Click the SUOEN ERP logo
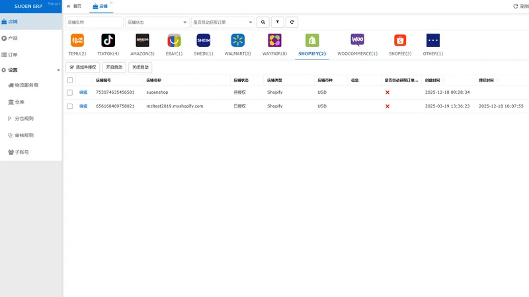The width and height of the screenshot is (529, 297). [x=28, y=7]
